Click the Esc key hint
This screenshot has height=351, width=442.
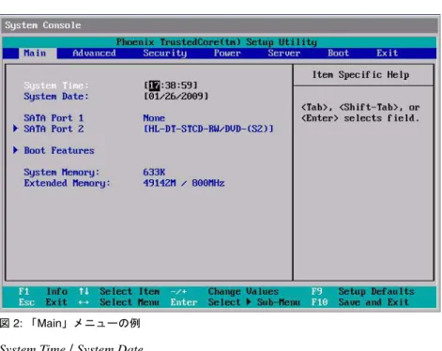(26, 302)
